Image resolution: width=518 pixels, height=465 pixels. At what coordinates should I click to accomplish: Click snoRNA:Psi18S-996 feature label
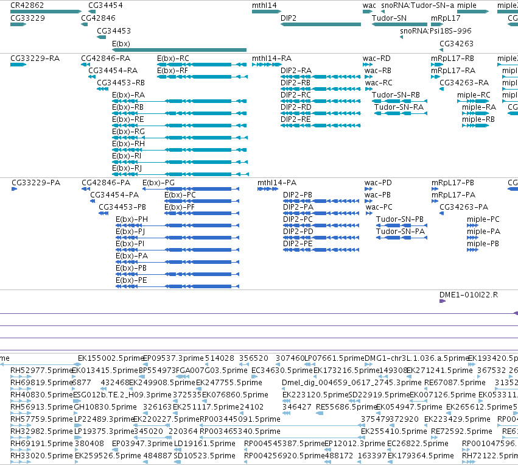click(436, 31)
